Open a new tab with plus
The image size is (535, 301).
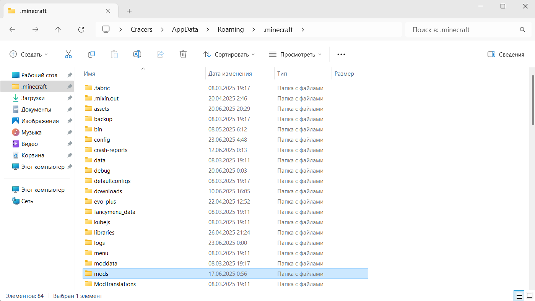[129, 11]
